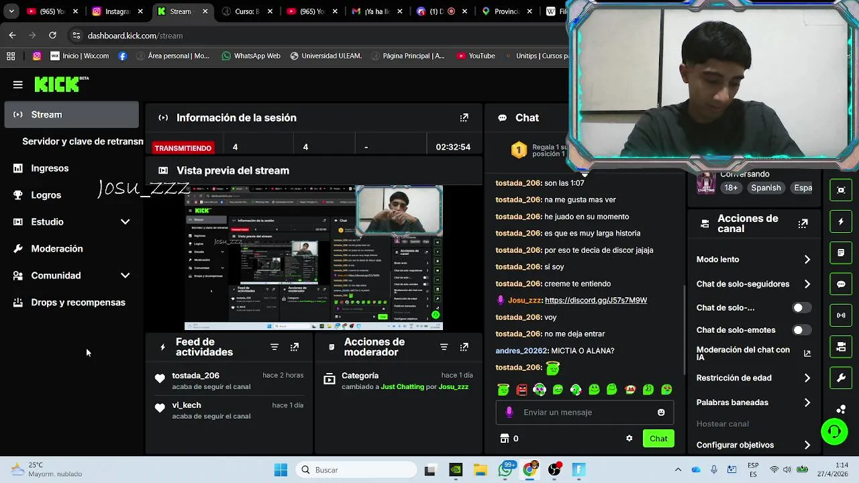Insert the heart-eyes emote at end of quick bar
Screen dimensions: 859x483
click(666, 389)
